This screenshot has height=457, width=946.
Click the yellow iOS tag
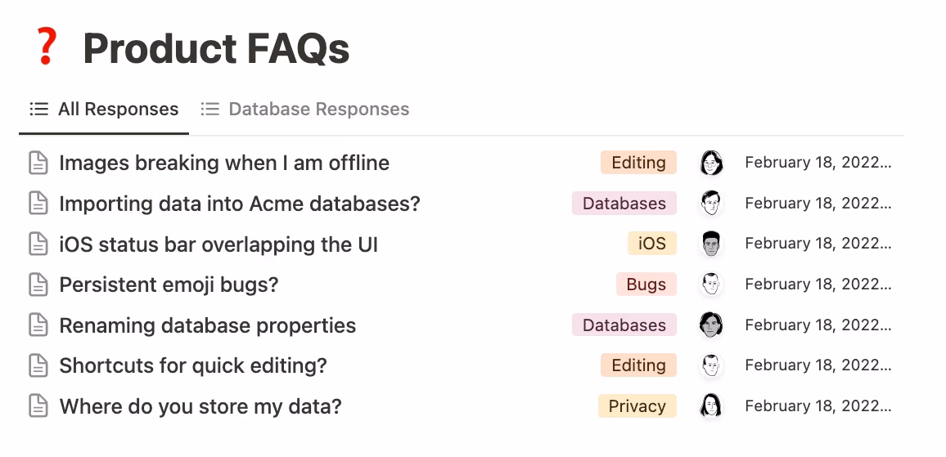pyautogui.click(x=652, y=244)
